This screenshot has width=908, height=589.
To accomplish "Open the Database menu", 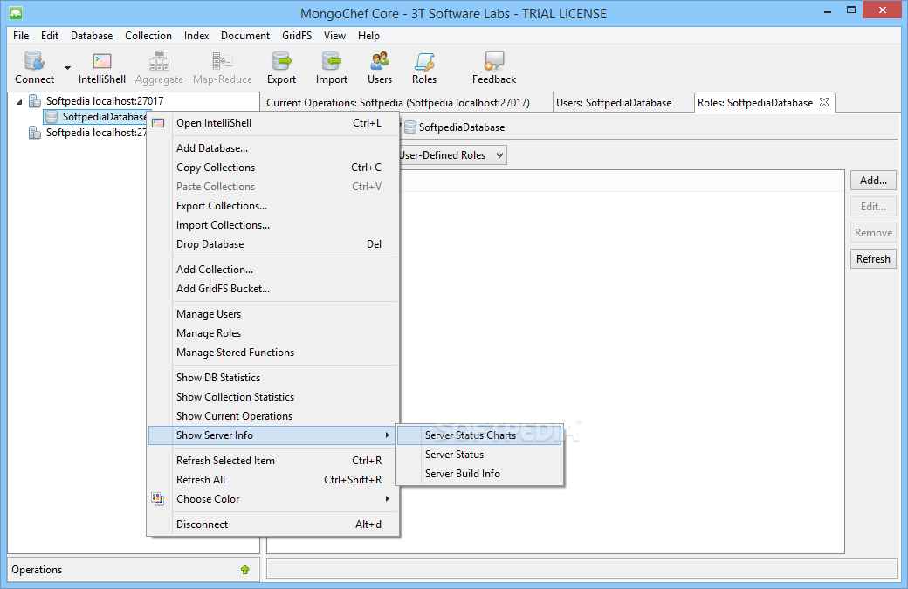I will [92, 35].
